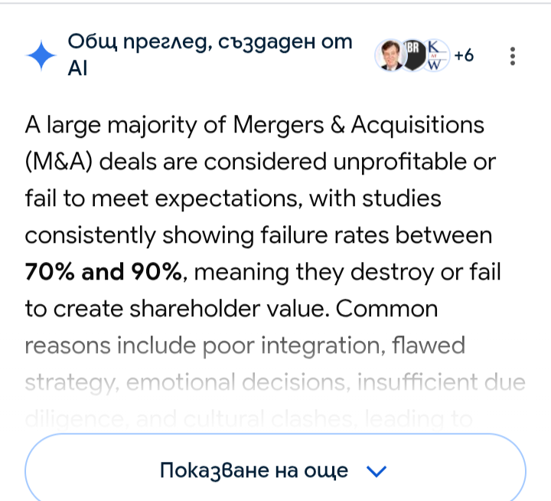Open the three-dot more options menu

point(513,56)
